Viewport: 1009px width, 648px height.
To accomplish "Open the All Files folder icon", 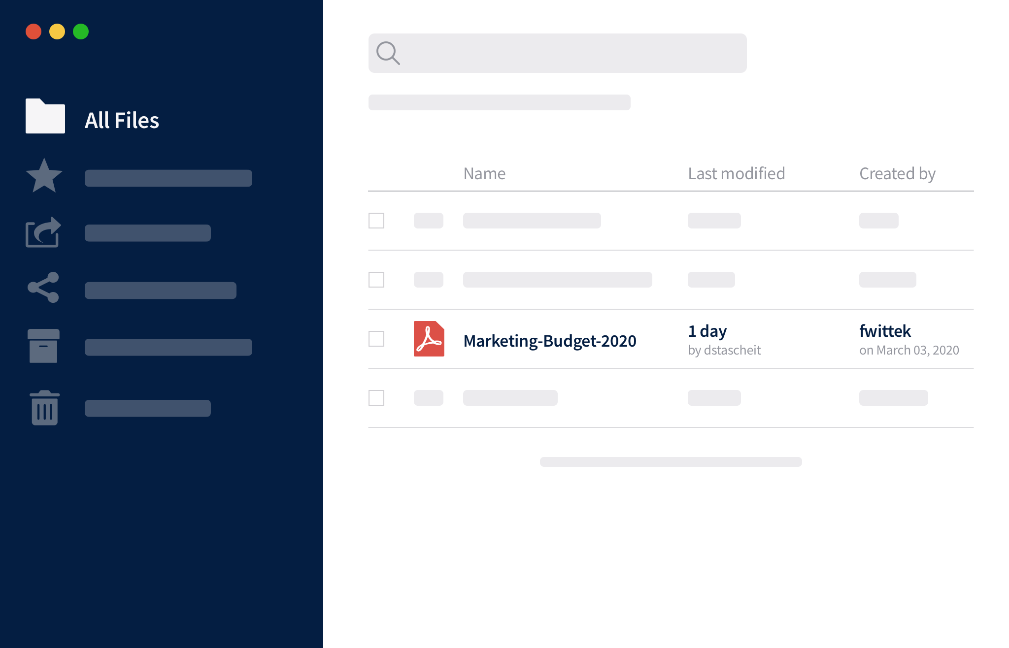I will pos(45,116).
